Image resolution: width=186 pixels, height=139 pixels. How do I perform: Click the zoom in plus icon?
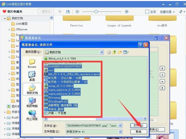(x=127, y=11)
